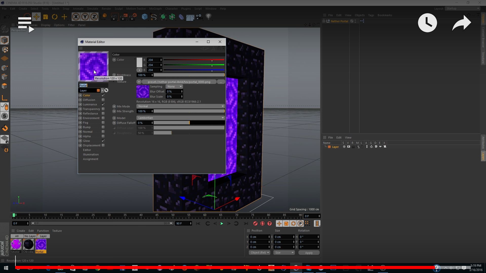Open the Mix Mode dropdown

tap(180, 106)
